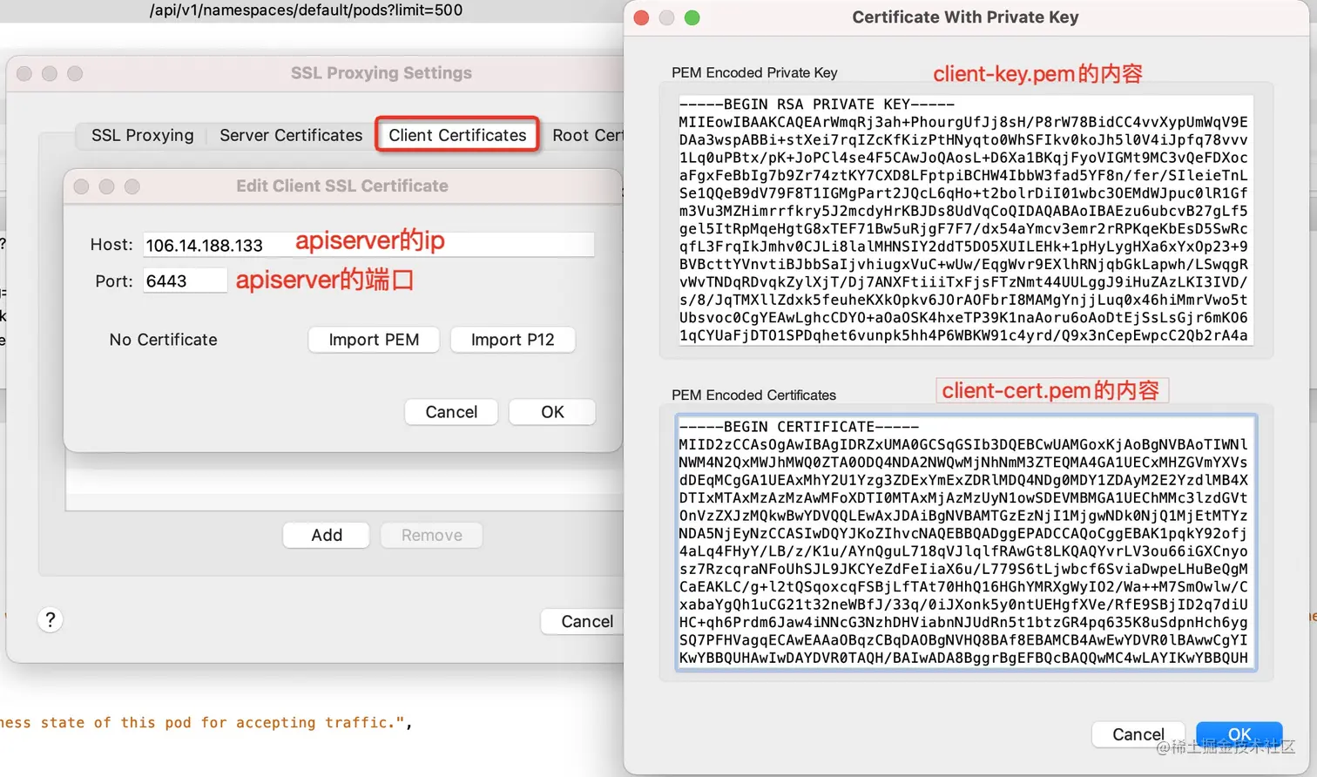Open the help question mark icon

point(51,619)
